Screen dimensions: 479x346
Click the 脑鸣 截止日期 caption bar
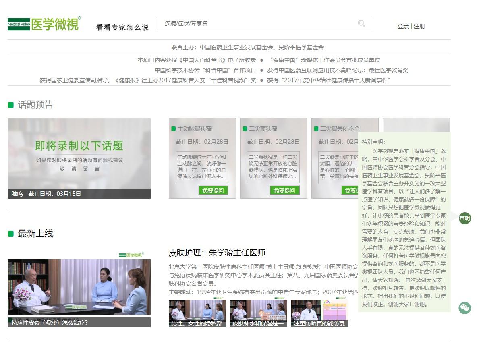coord(79,194)
